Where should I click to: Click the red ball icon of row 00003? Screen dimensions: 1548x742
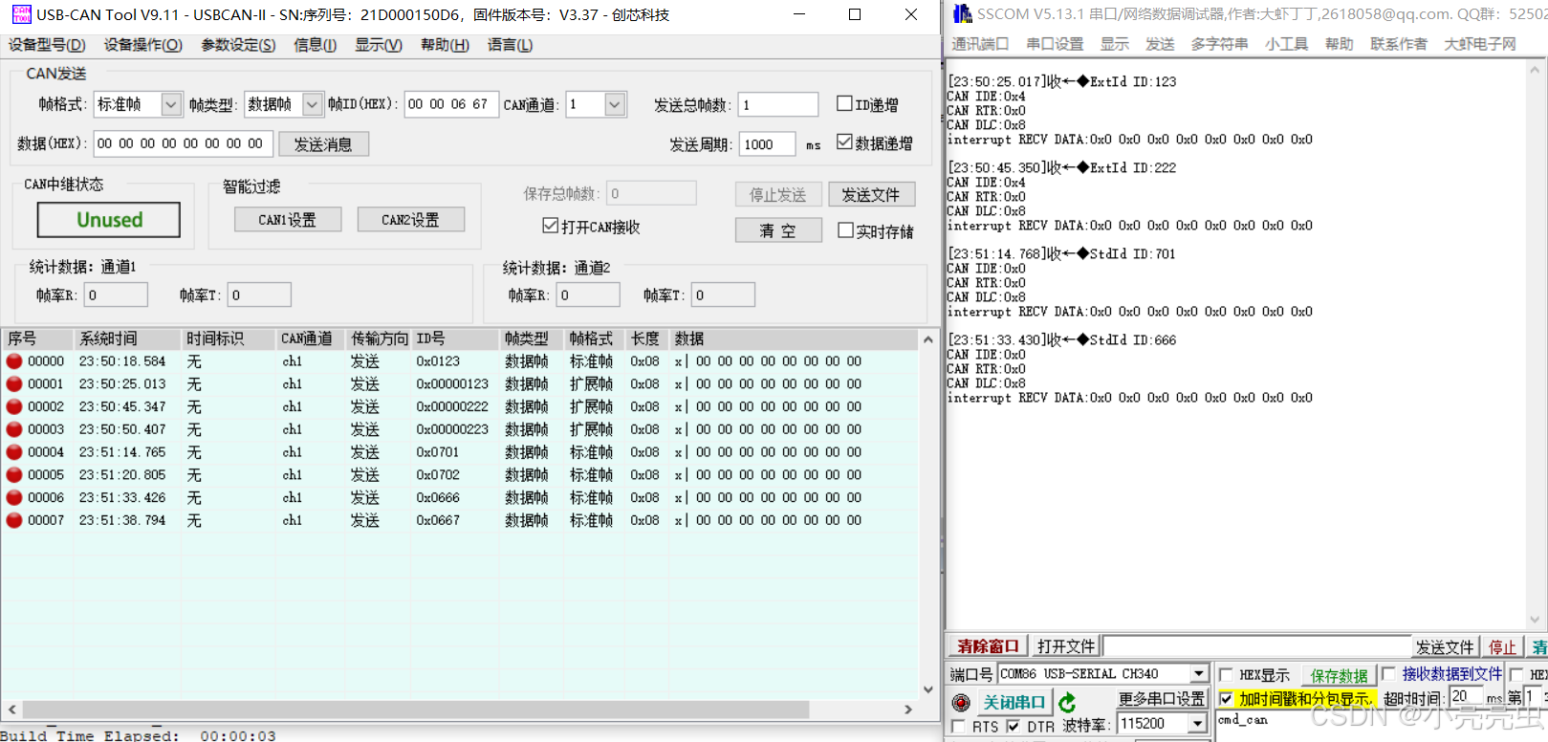tap(14, 429)
